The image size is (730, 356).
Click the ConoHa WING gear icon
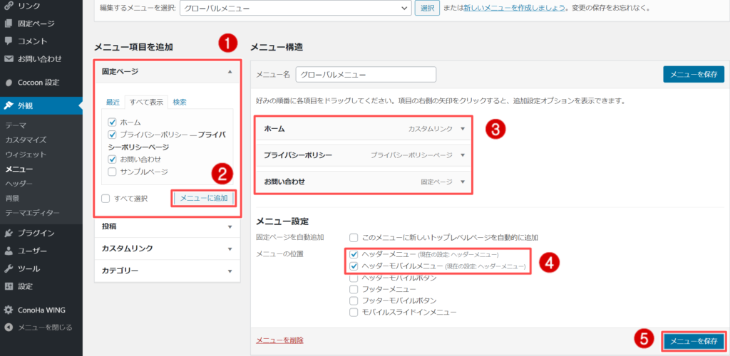[x=9, y=310]
